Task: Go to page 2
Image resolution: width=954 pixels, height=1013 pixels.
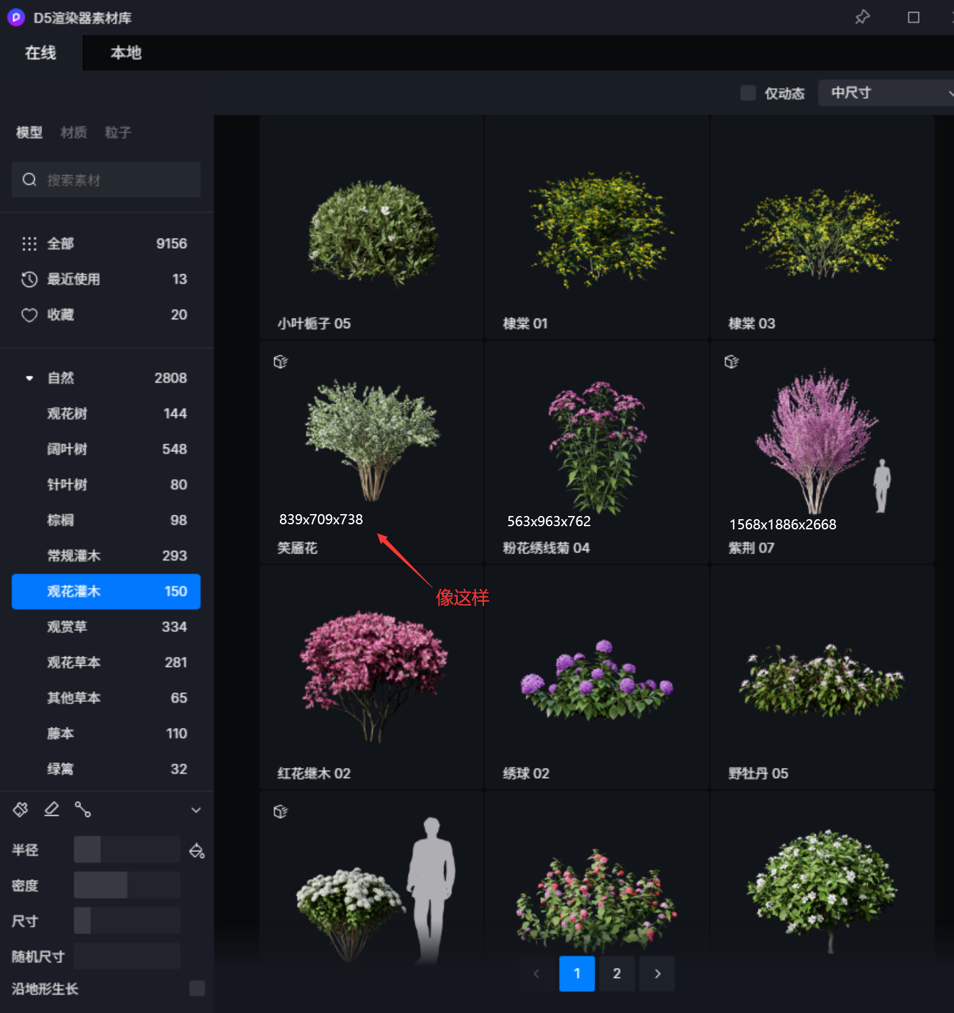Action: click(x=617, y=974)
